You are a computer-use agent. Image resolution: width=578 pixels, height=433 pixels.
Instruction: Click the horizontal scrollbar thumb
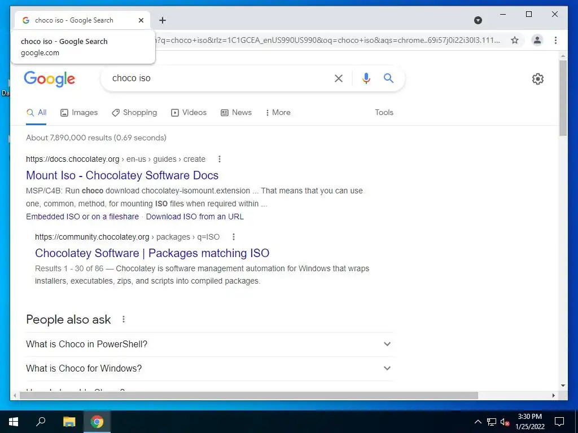point(249,395)
